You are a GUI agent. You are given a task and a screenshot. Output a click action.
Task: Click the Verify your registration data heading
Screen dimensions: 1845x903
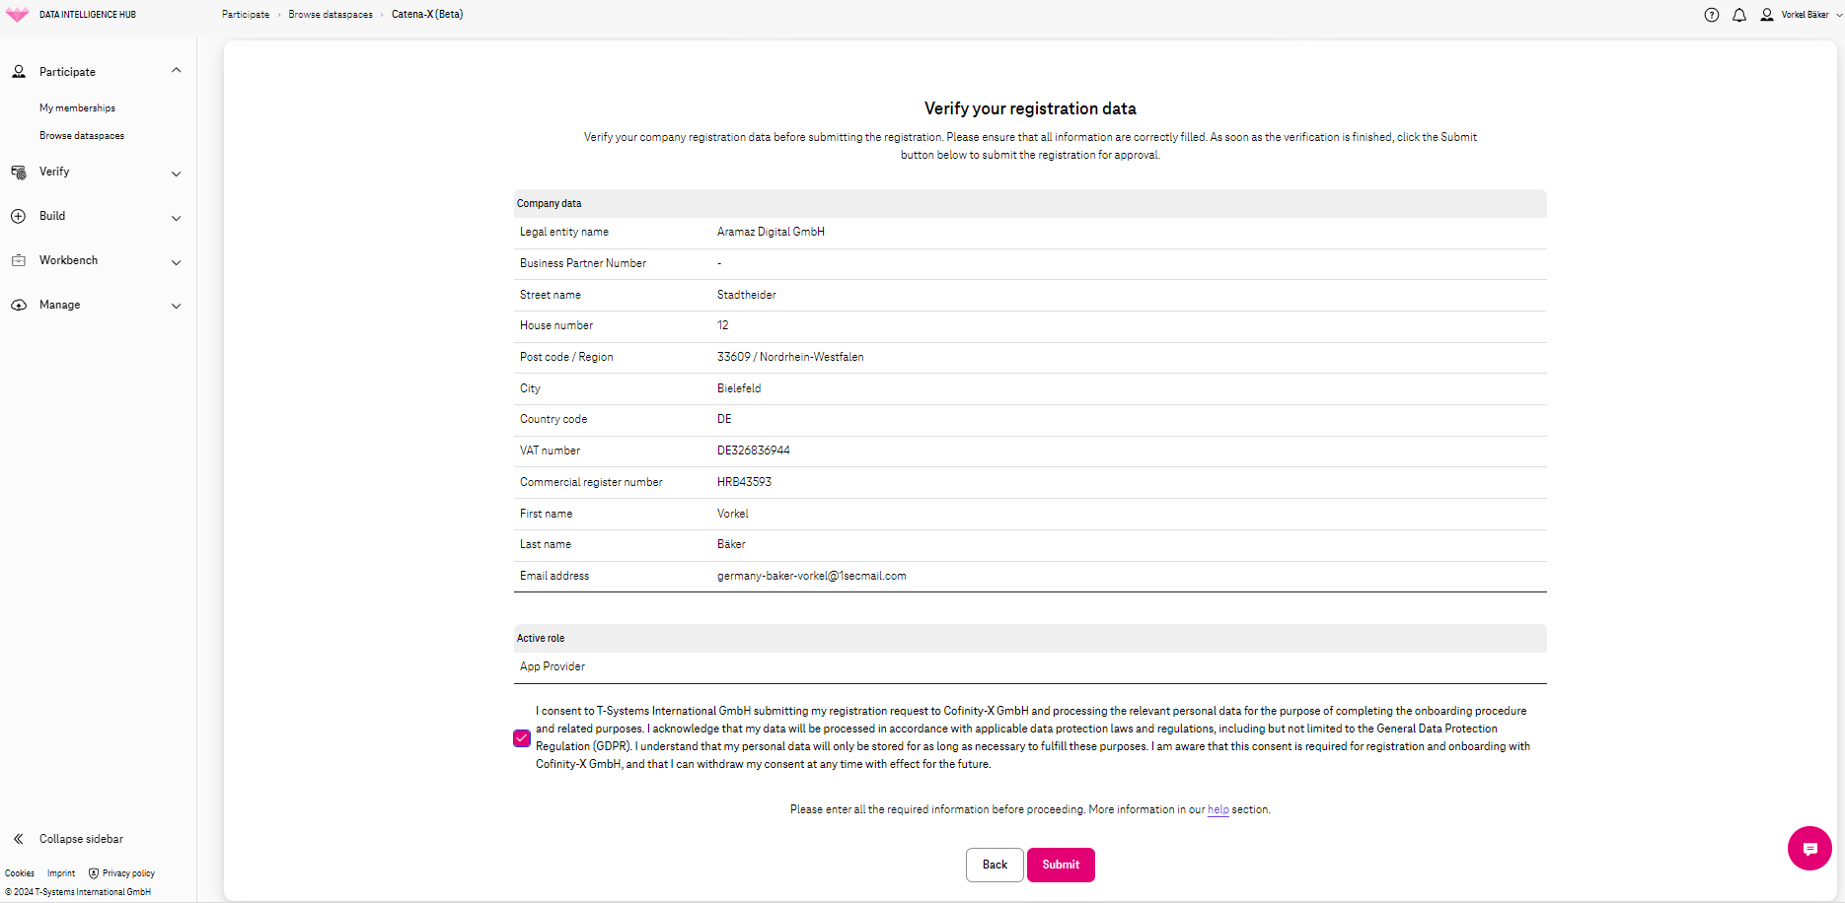coord(1030,108)
